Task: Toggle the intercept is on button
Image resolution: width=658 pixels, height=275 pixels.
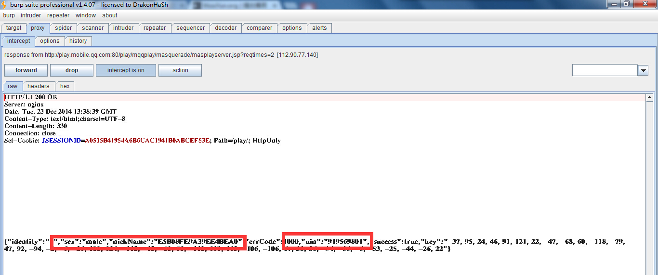Action: pyautogui.click(x=126, y=70)
